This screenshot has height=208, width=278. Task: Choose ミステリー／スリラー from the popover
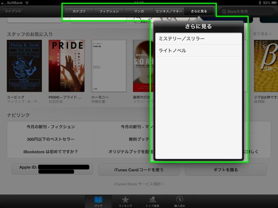point(199,39)
